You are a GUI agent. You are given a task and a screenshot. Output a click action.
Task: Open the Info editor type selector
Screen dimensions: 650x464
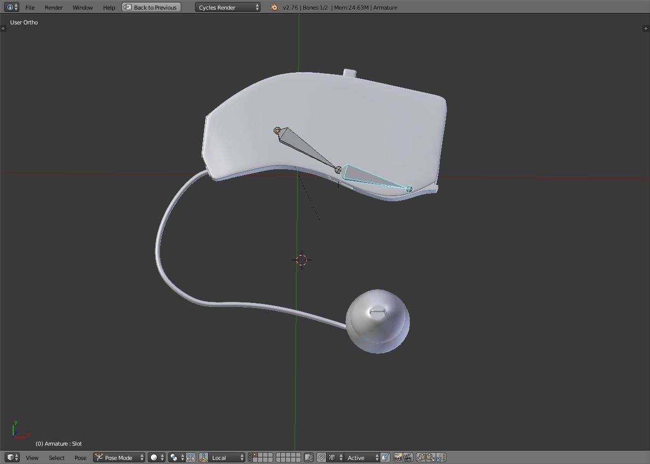(x=12, y=7)
